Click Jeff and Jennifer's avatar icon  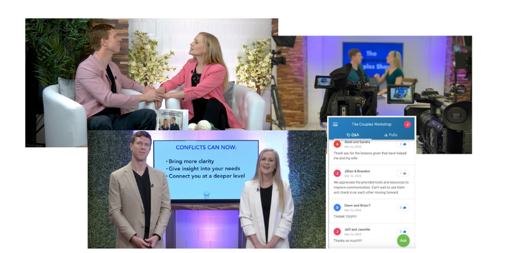(x=337, y=233)
